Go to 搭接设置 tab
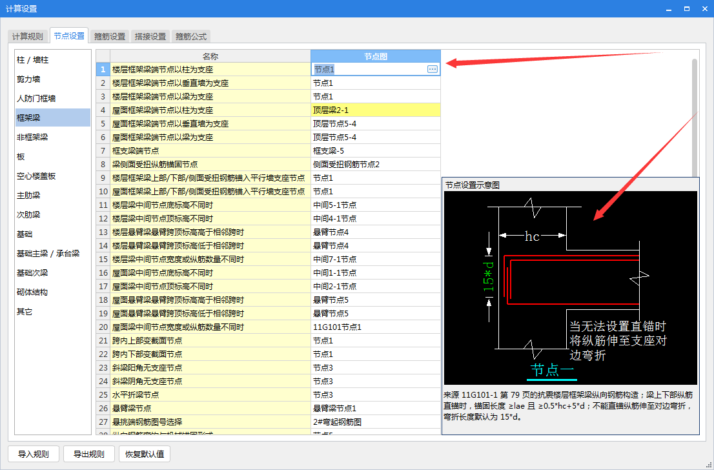Viewport: 714px width, 470px height. [x=150, y=36]
